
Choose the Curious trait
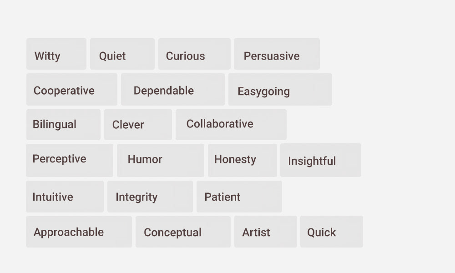pos(194,54)
